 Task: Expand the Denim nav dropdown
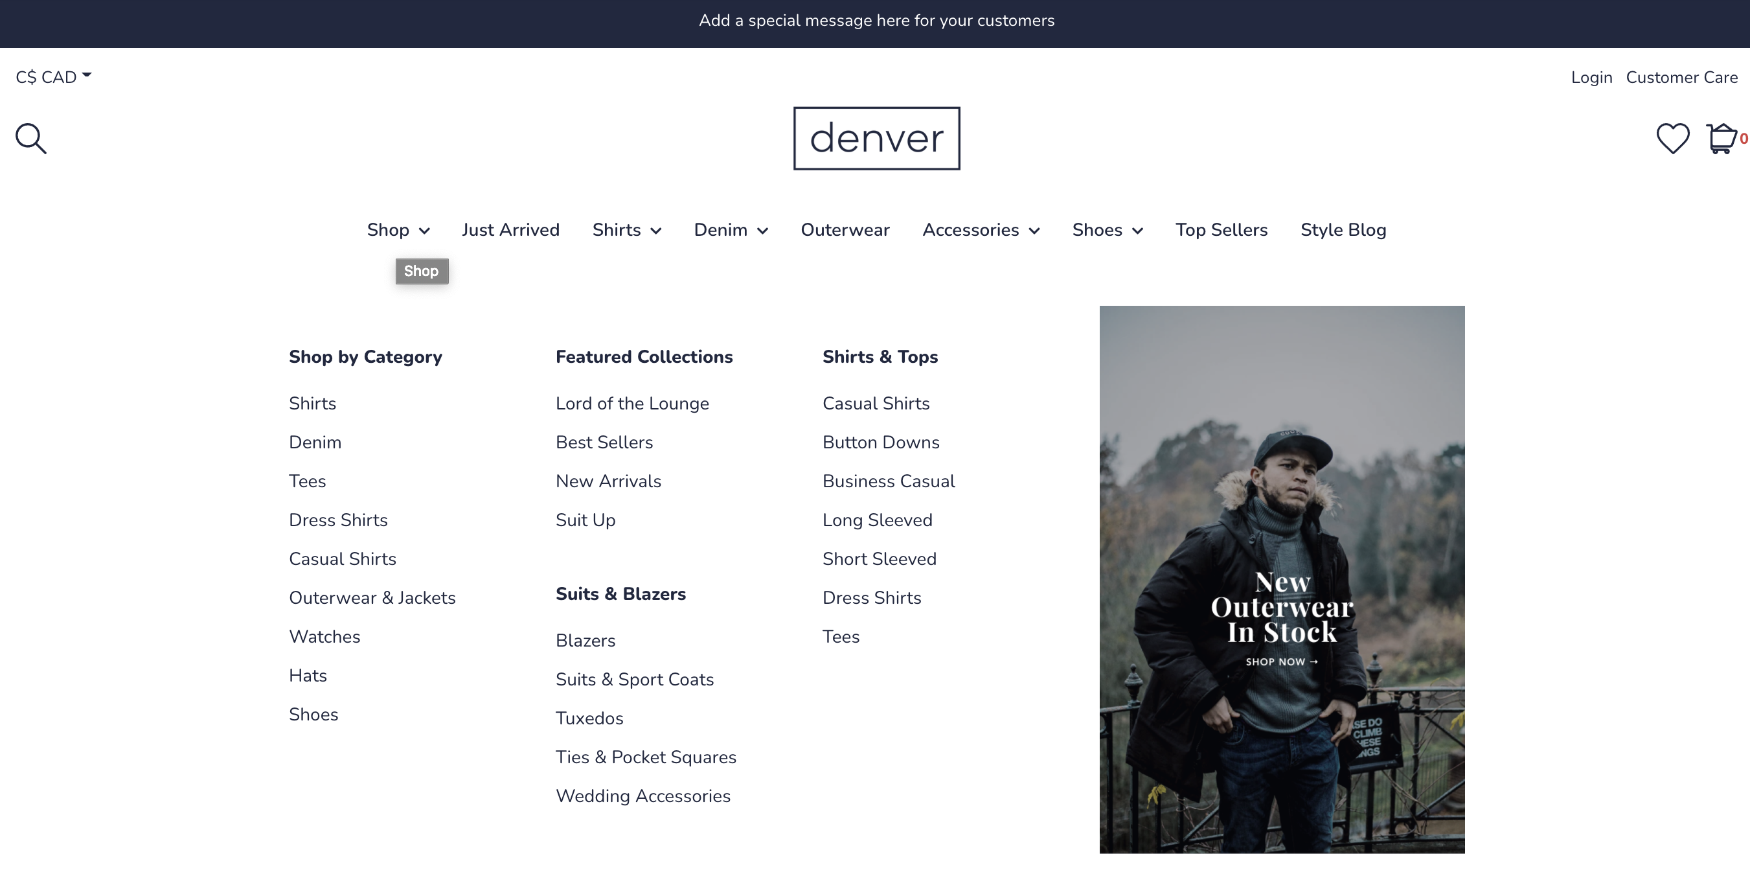[x=731, y=231]
